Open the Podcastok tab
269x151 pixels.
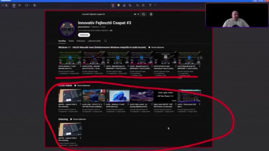(81, 41)
